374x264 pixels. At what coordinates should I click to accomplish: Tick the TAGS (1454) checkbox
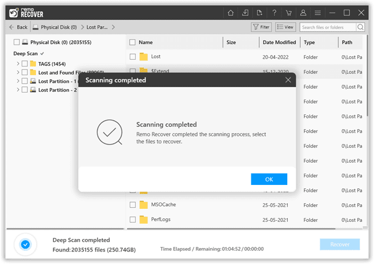(x=25, y=64)
